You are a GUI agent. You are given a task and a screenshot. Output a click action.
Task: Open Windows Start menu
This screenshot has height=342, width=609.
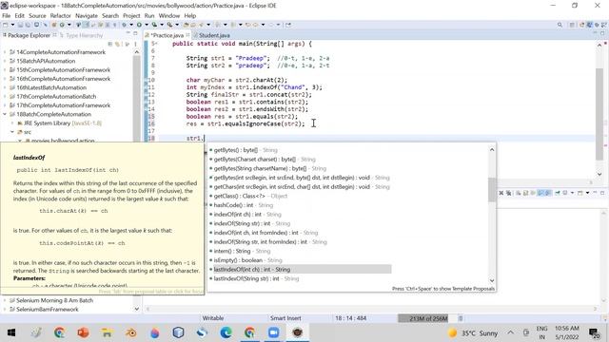tap(11, 332)
